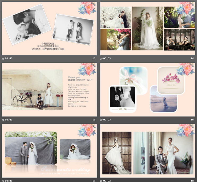Click the transition star icon under slide 13
Viewport: 197px width, 182px height.
click(3, 59)
